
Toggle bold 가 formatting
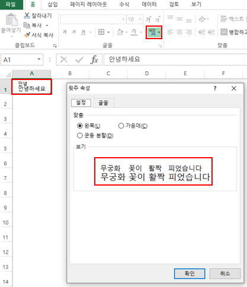(x=65, y=32)
